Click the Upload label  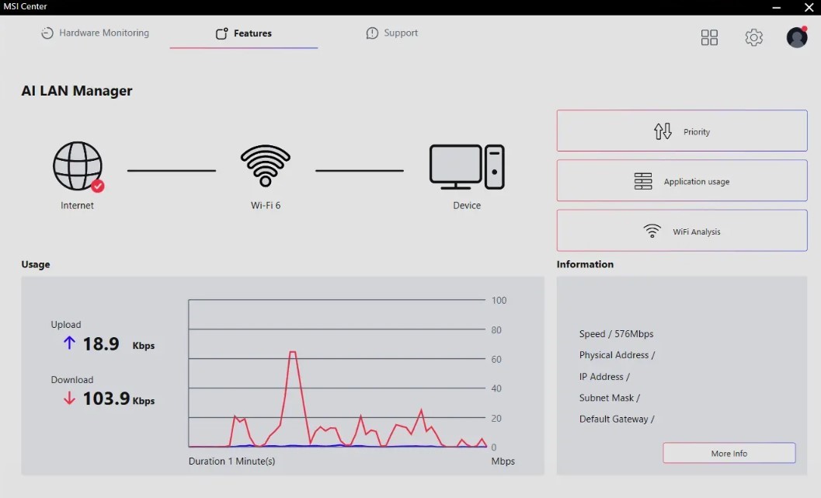pos(66,325)
